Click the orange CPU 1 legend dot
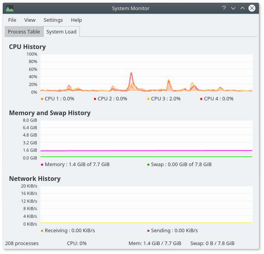 click(x=42, y=99)
